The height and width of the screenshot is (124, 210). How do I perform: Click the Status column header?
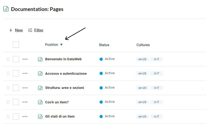(104, 45)
